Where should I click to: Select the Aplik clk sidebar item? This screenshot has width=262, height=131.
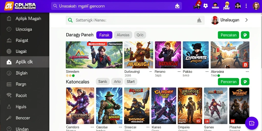25,62
